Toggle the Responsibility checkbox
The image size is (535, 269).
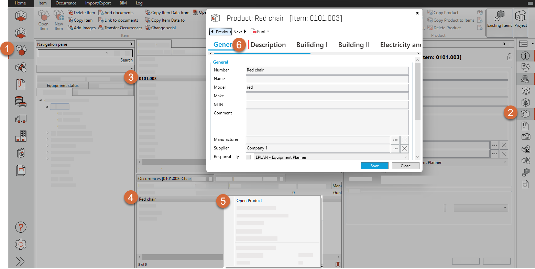(x=248, y=157)
